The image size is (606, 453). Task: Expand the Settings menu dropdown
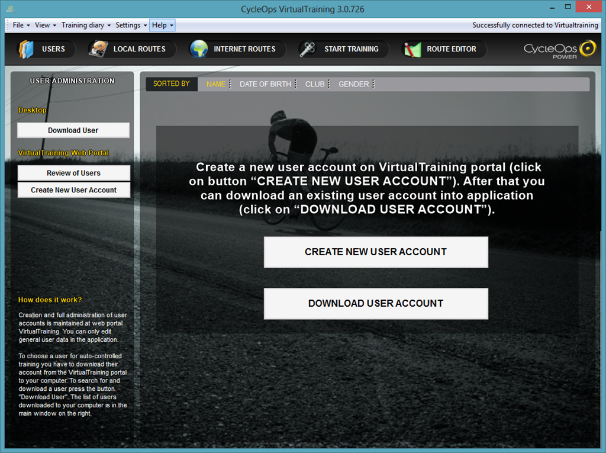(x=131, y=25)
